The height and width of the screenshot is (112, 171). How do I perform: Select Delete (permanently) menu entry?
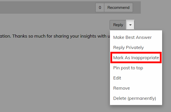[x=136, y=98]
